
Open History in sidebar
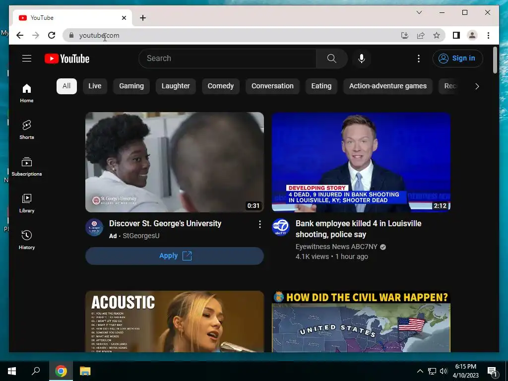[x=27, y=240]
